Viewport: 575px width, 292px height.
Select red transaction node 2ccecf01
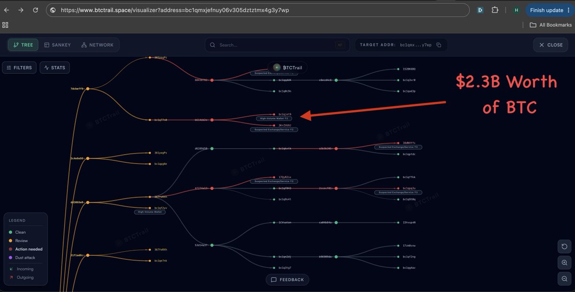tap(336, 188)
